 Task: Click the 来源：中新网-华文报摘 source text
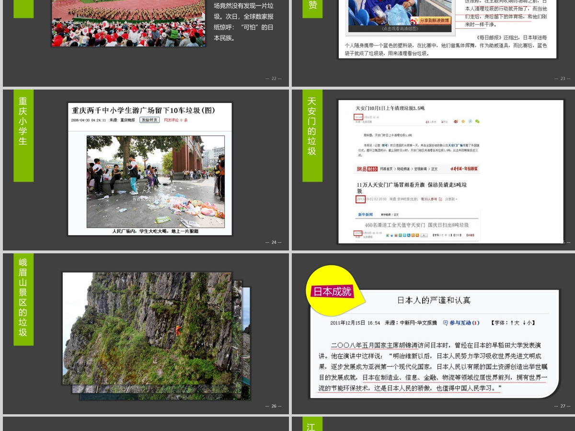411,323
